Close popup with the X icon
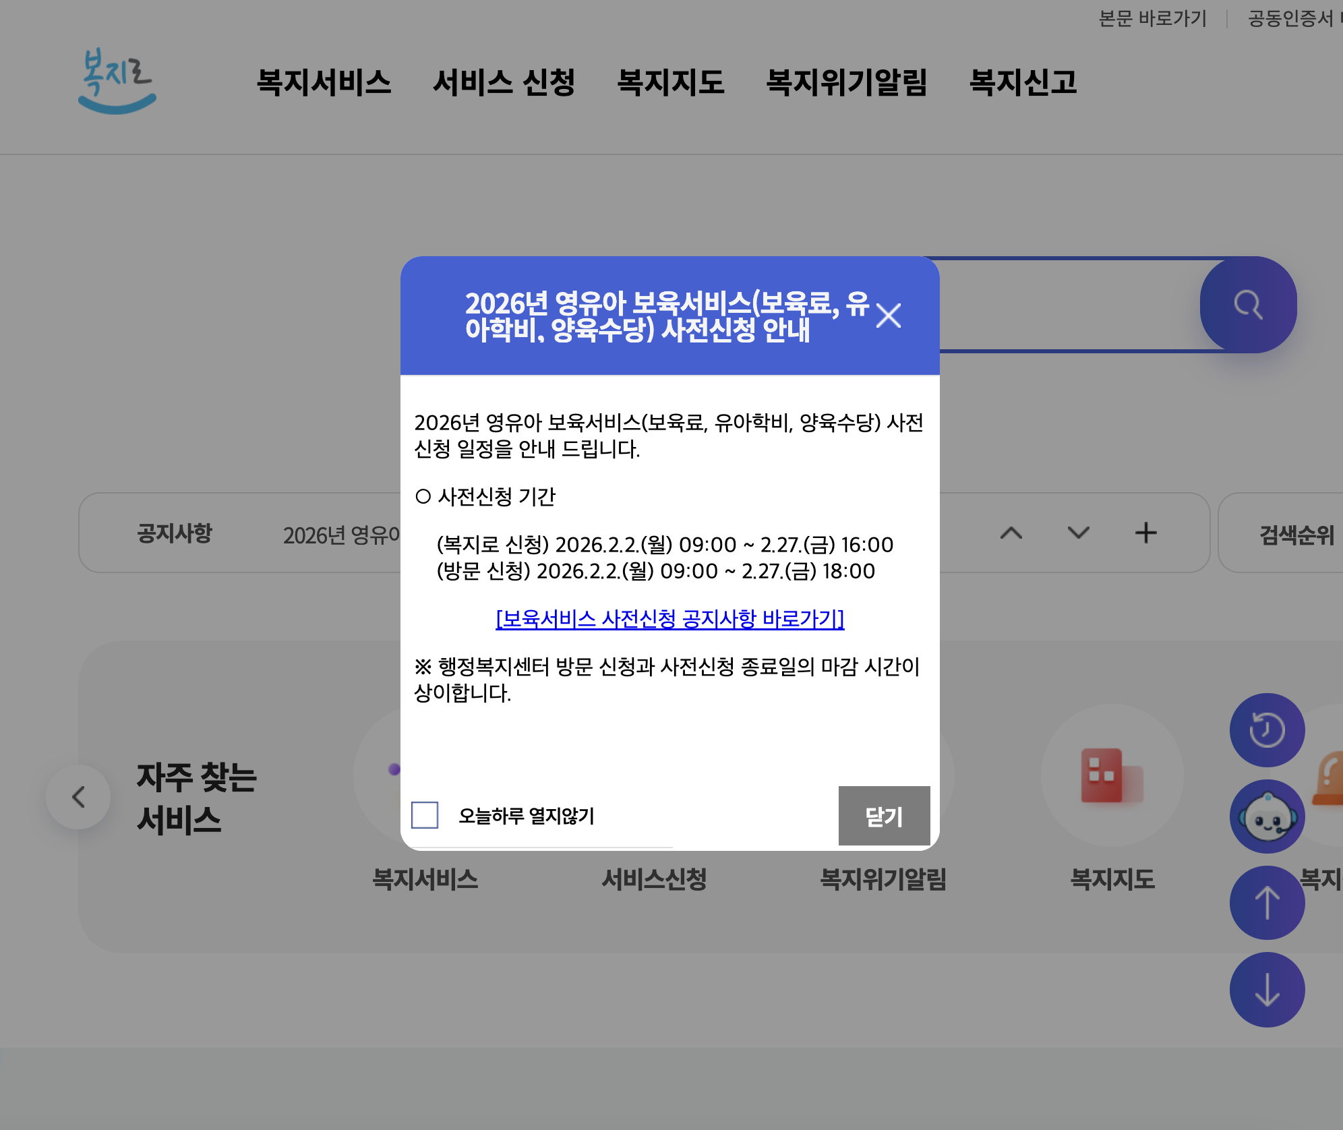This screenshot has height=1130, width=1343. tap(888, 316)
